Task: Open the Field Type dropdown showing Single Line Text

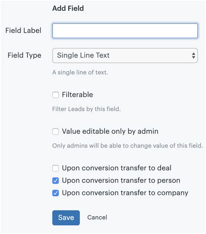Action: 125,55
